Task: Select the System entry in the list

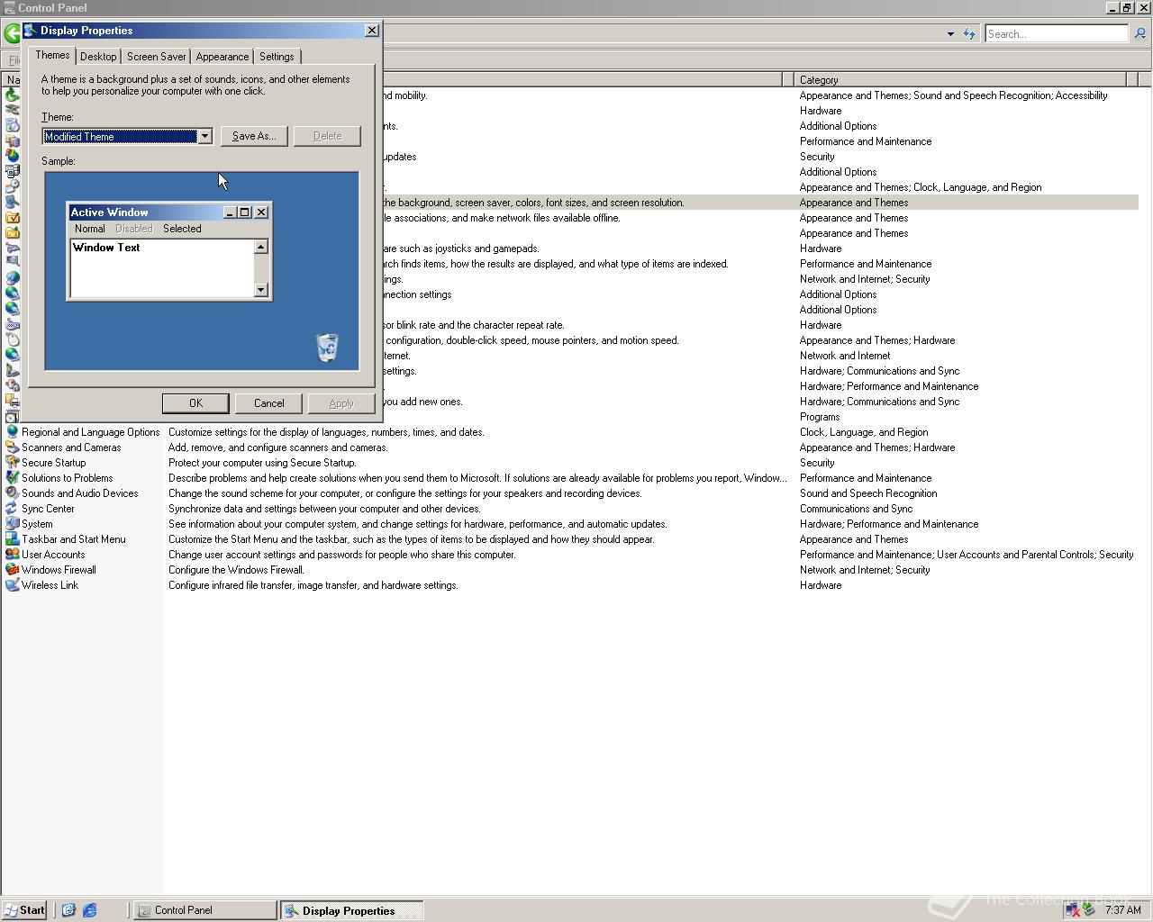Action: tap(37, 524)
